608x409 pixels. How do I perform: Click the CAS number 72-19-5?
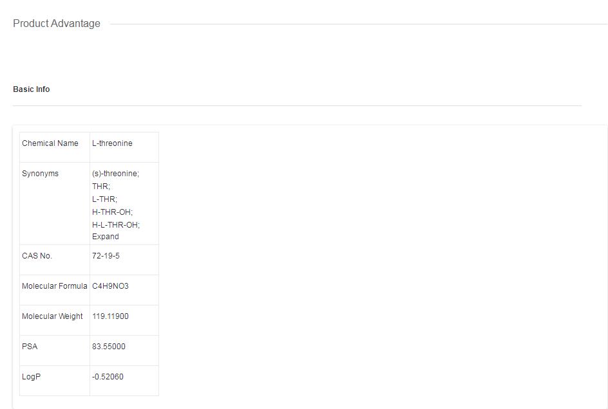[106, 256]
